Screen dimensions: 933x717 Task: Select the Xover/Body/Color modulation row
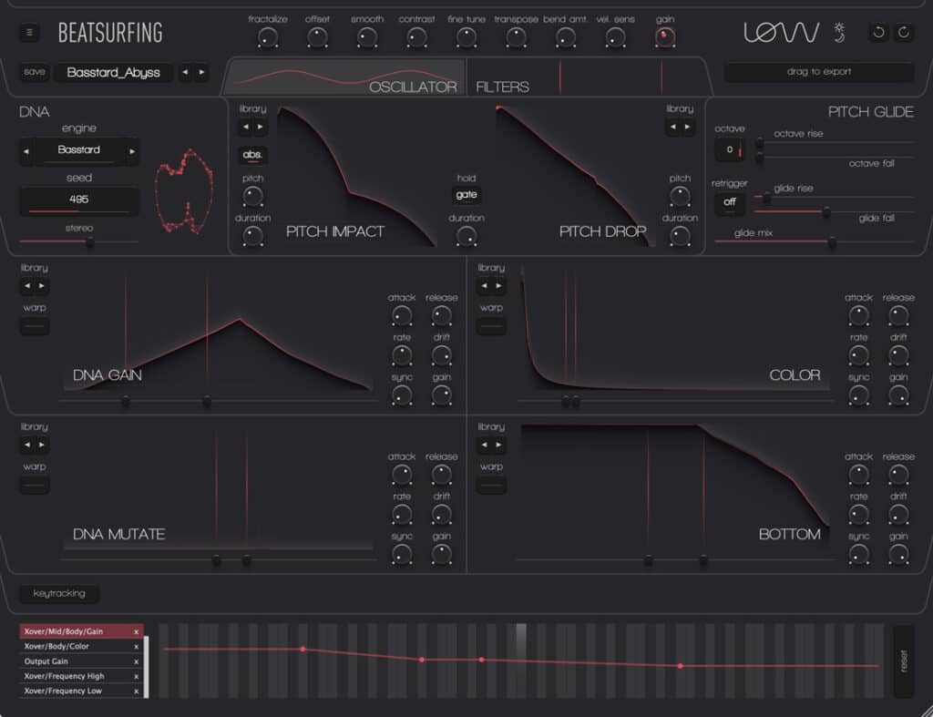coord(81,646)
